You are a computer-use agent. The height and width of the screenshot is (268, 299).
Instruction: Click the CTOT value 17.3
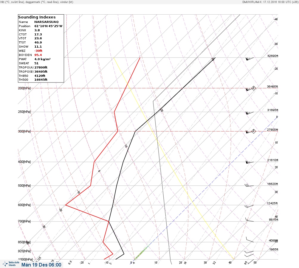point(38,35)
